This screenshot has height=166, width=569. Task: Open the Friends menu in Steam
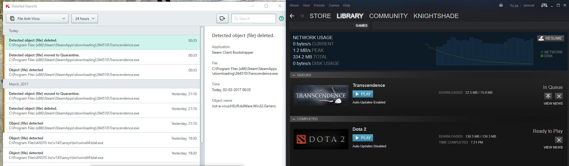319,5
